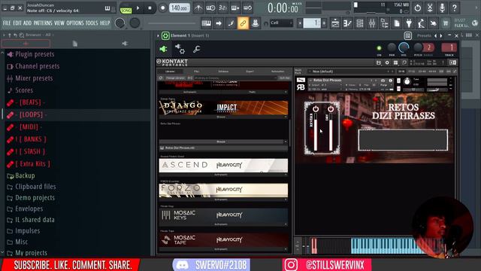Screen dimensions: 481x271
Task: Toggle the Reverb power button
Action: point(316,108)
